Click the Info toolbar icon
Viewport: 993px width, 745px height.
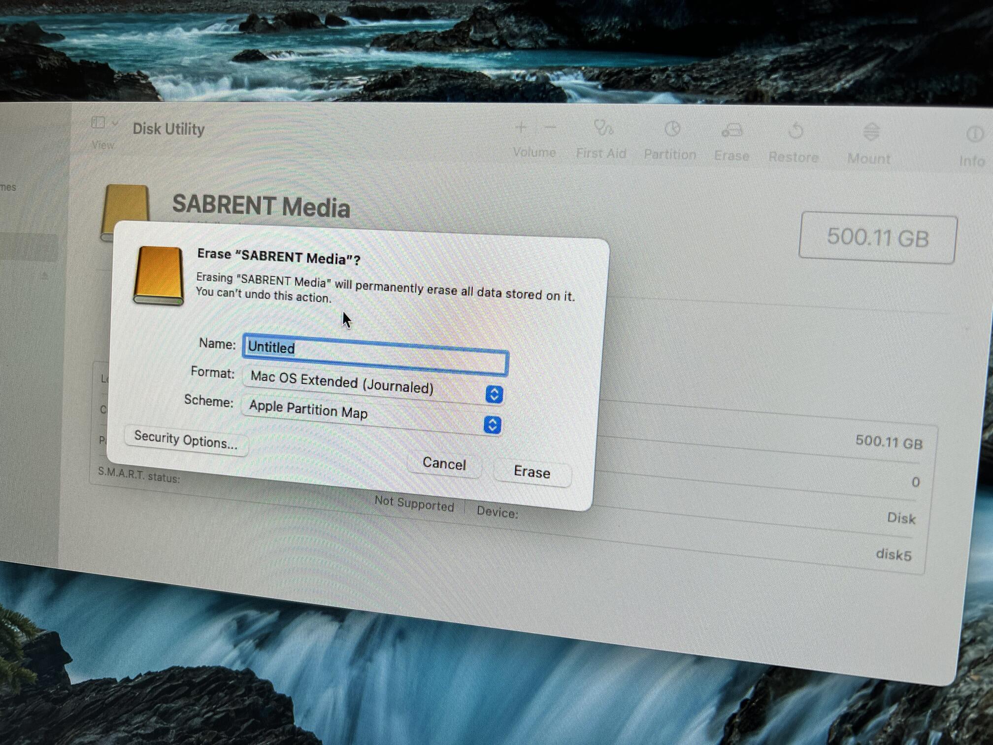click(x=975, y=135)
